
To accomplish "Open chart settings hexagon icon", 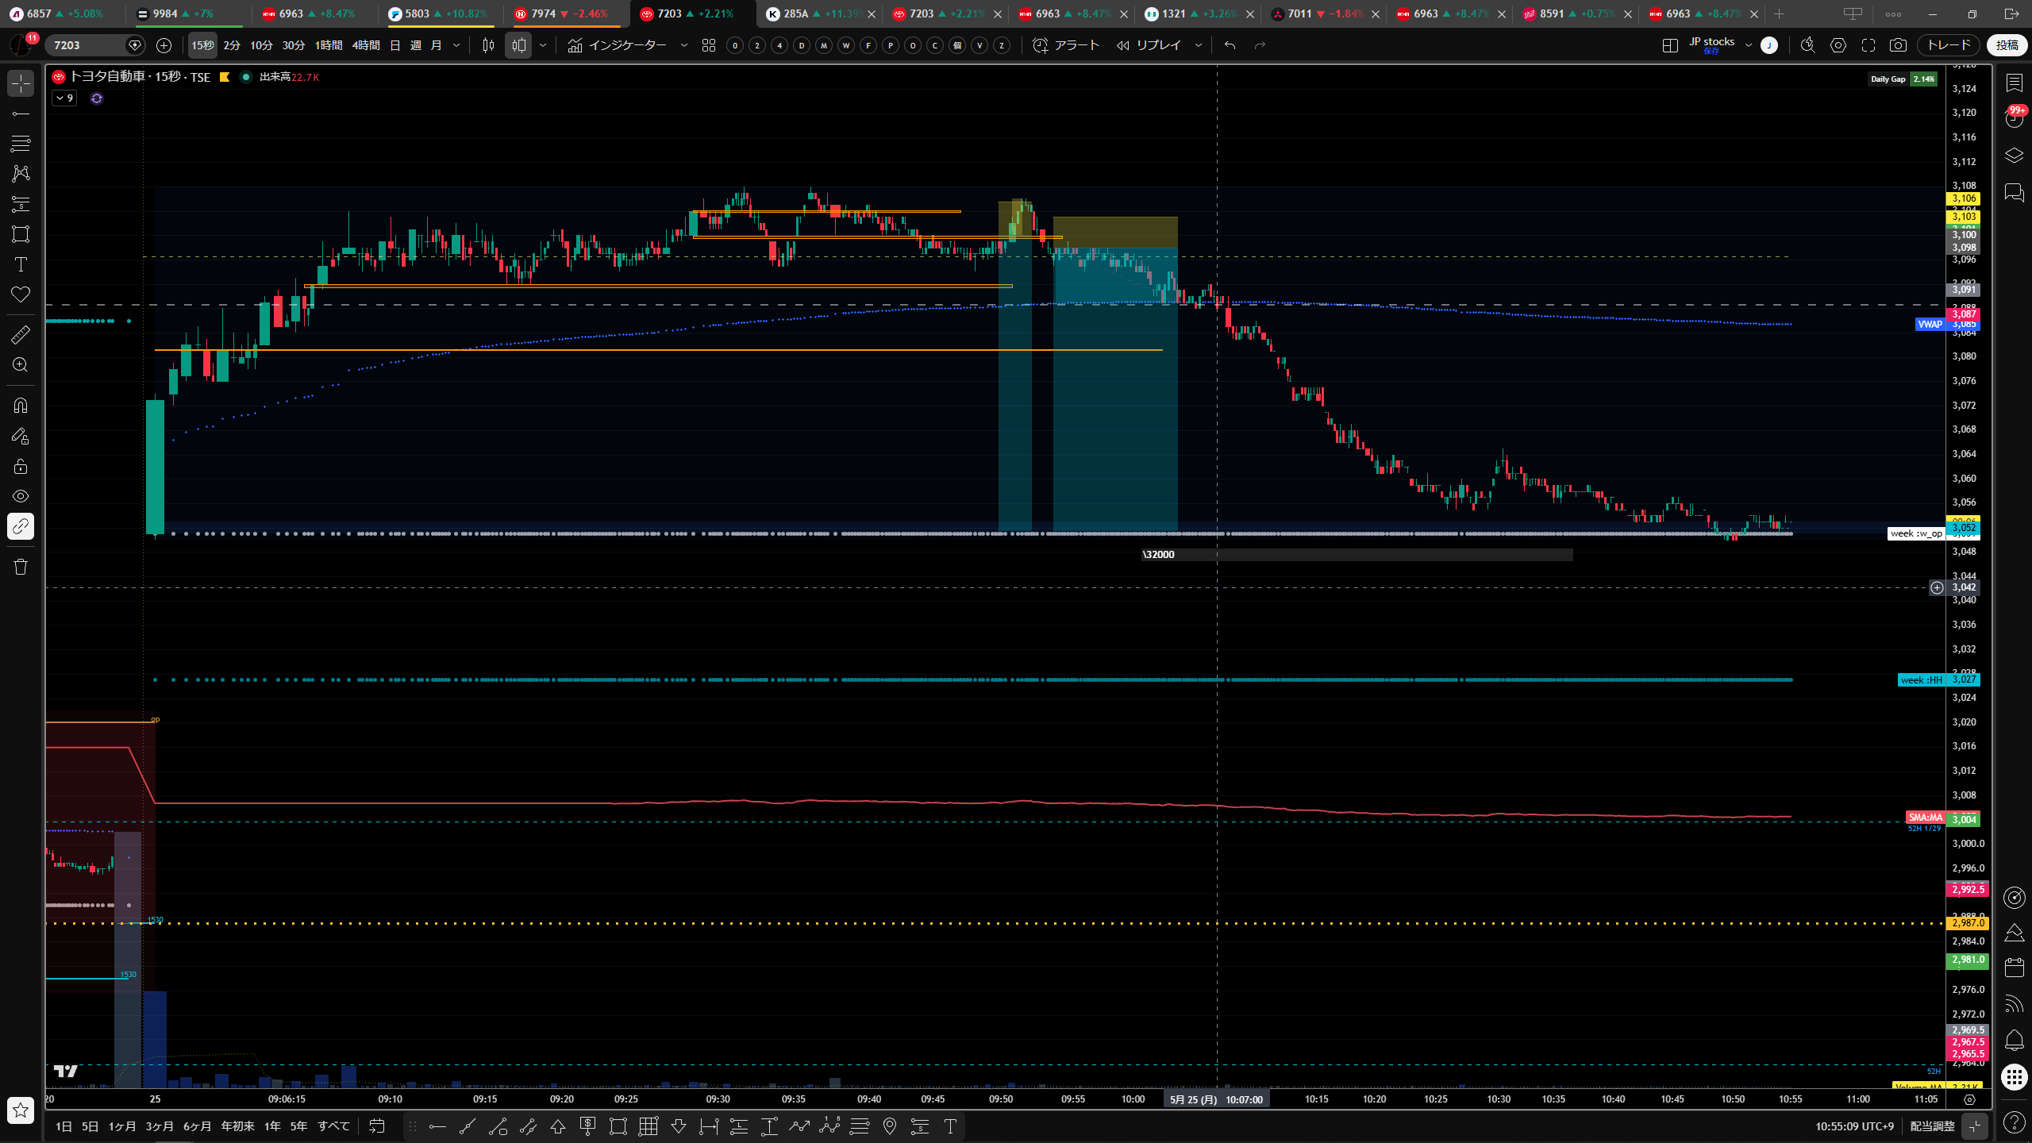I will click(x=1838, y=45).
